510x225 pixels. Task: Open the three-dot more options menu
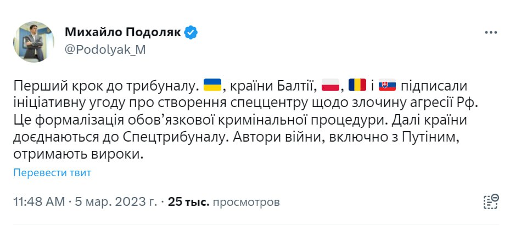[490, 33]
